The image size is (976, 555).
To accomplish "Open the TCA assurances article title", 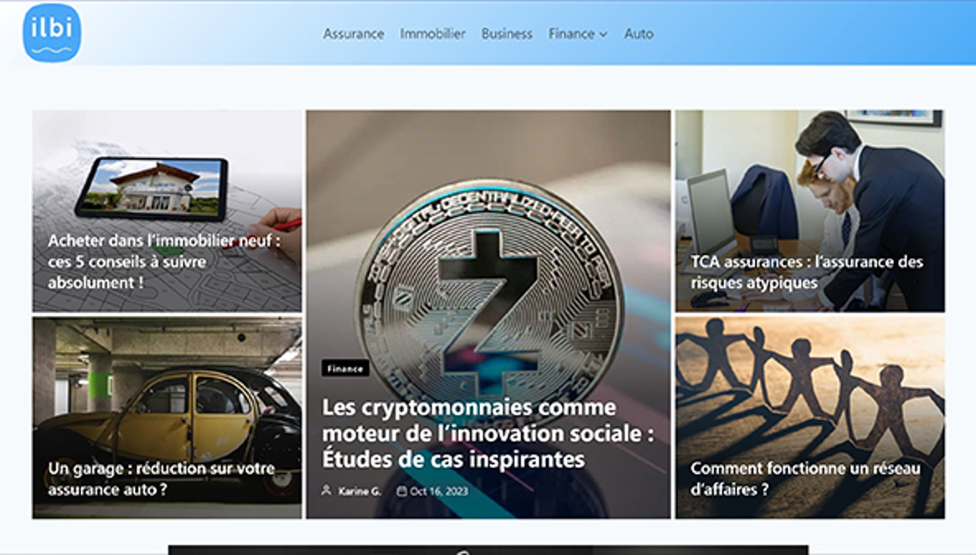I will tap(806, 272).
